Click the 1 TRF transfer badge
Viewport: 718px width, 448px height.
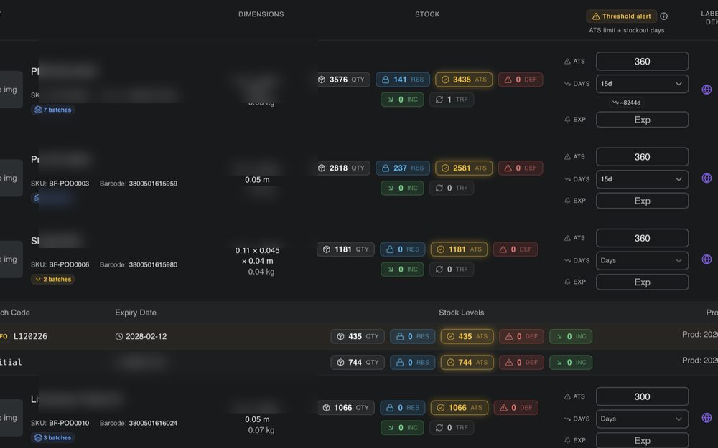pos(452,100)
